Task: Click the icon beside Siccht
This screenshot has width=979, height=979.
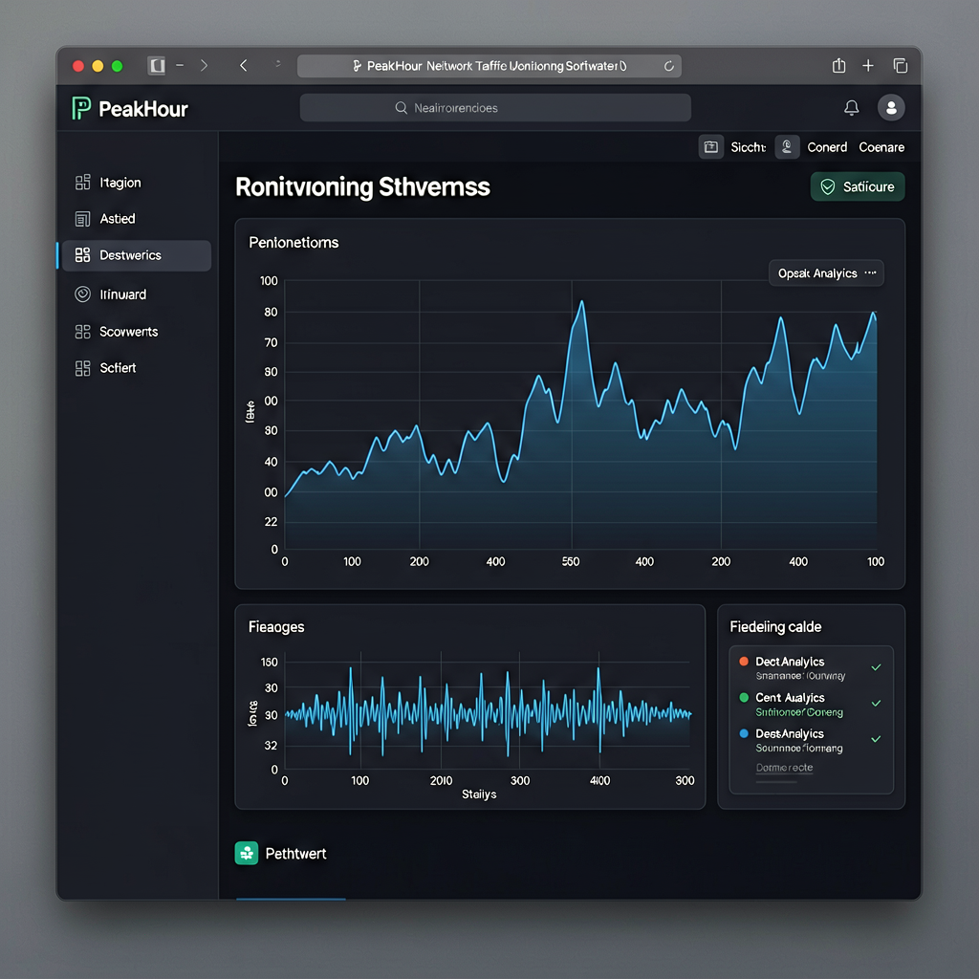Action: [x=711, y=147]
